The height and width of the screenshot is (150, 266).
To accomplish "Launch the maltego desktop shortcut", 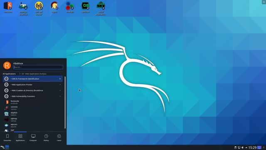I will point(70,7).
